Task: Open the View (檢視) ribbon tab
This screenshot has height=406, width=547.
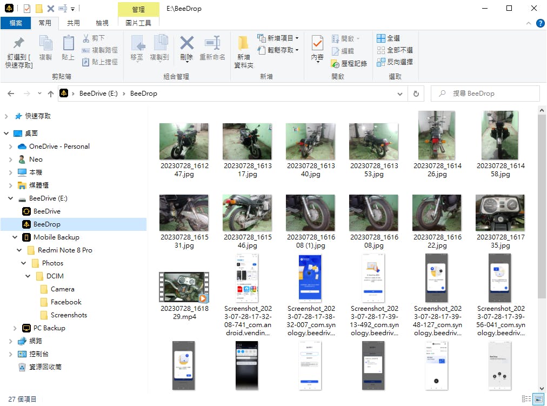Action: [102, 23]
